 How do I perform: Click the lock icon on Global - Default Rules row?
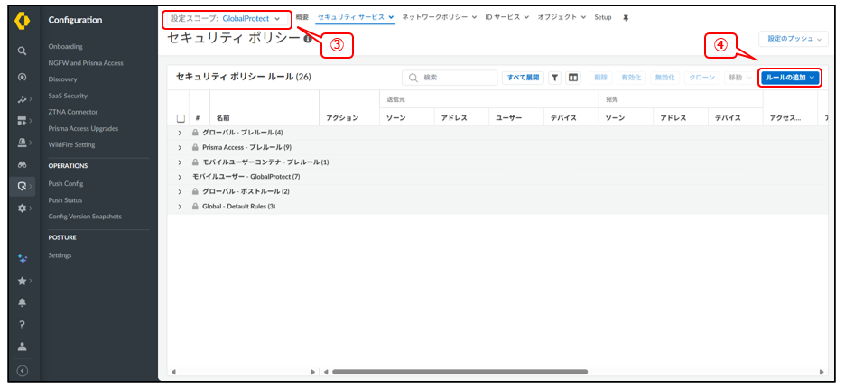(x=195, y=207)
